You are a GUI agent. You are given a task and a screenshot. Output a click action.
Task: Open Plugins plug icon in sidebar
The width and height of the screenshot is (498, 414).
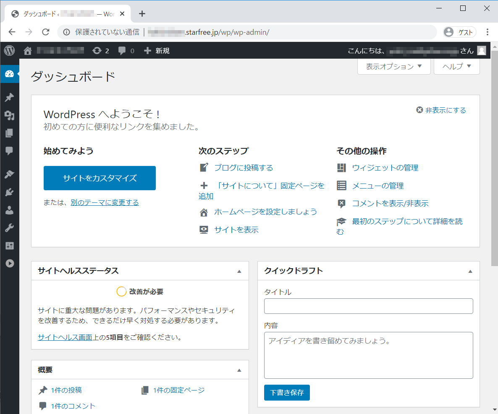[x=10, y=192]
